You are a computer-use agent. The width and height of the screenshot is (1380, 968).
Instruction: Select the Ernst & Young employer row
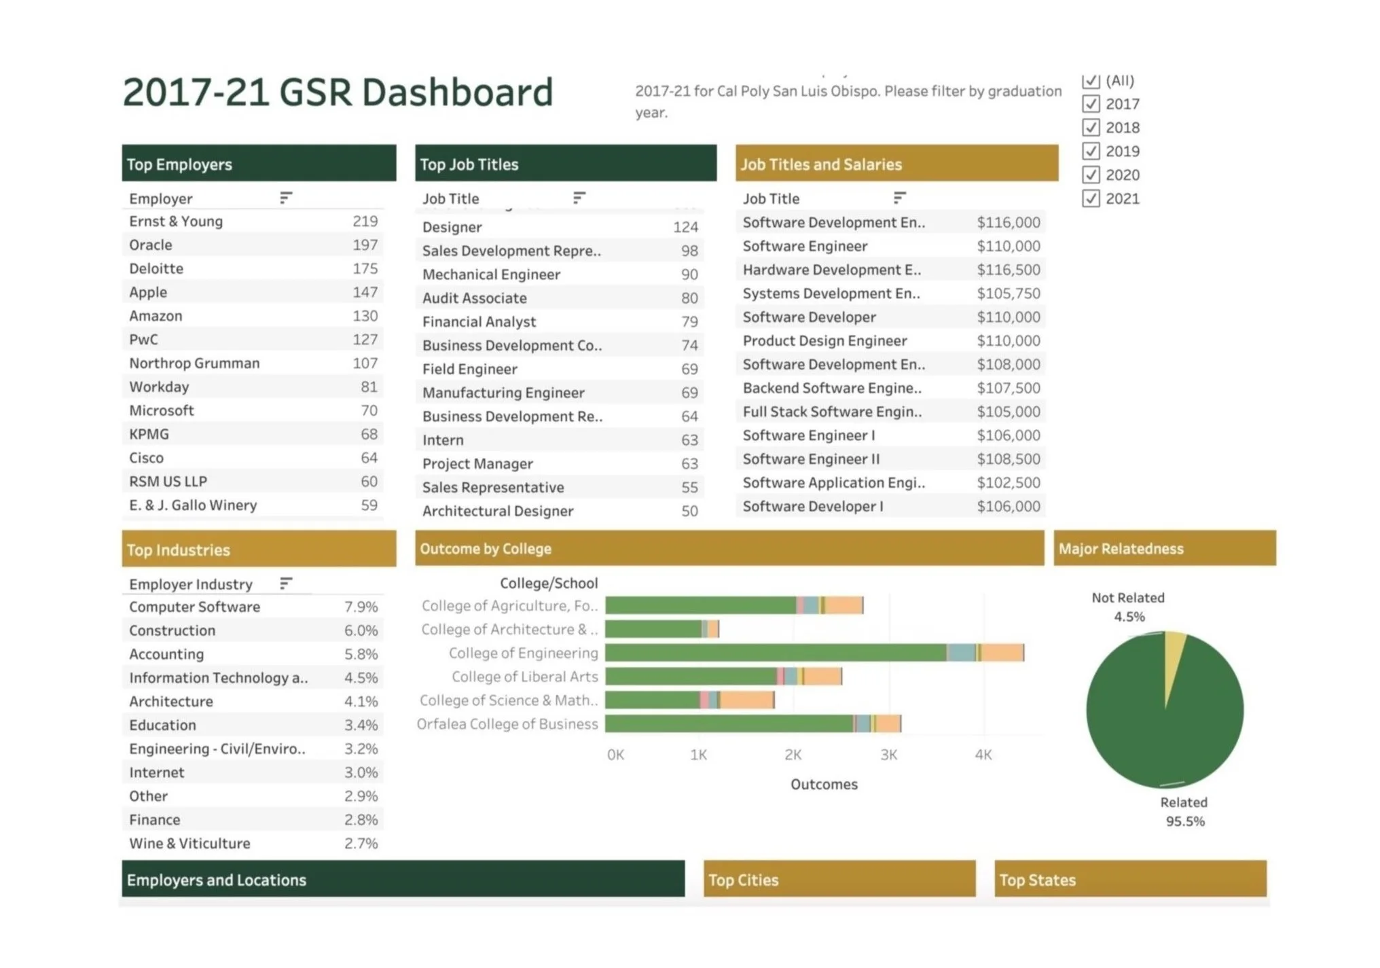point(177,221)
